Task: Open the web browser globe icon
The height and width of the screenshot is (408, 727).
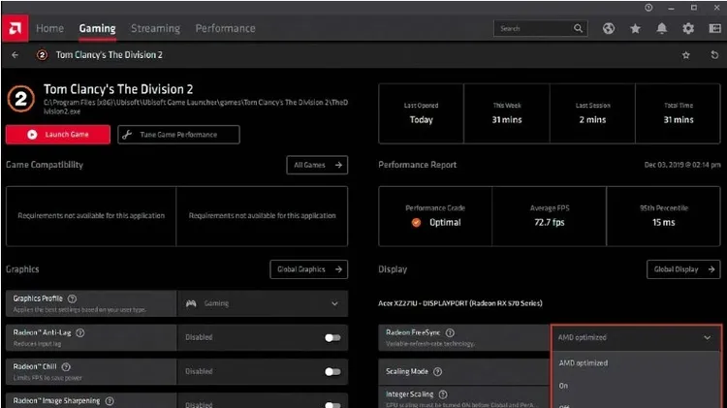Action: [x=609, y=28]
